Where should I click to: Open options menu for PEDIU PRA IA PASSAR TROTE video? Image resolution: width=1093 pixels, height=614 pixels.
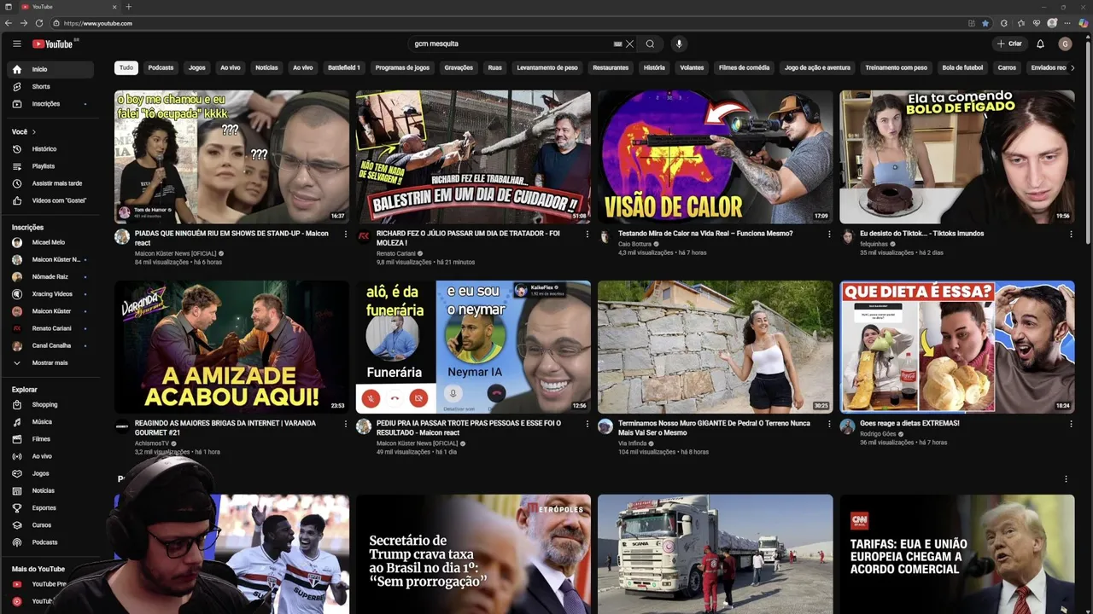tap(587, 424)
